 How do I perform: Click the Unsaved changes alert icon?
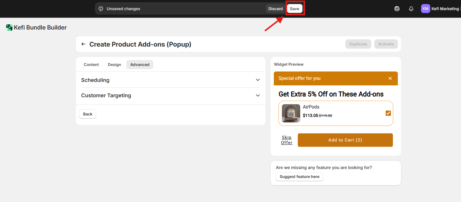tap(101, 9)
